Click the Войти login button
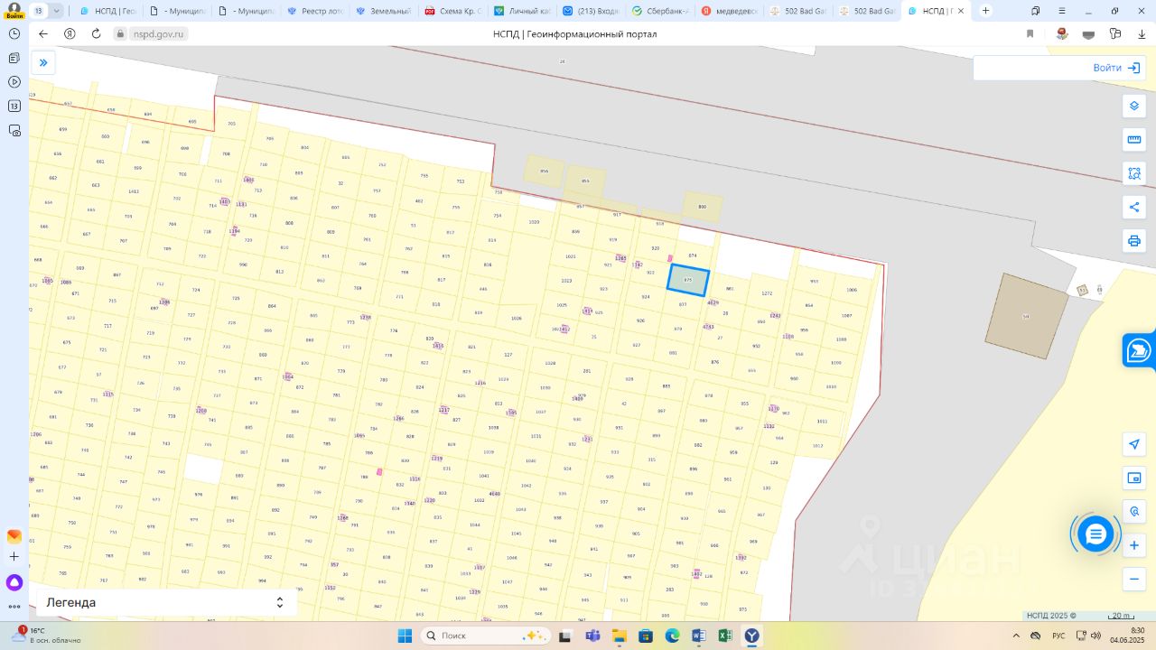This screenshot has height=650, width=1156. pos(1116,68)
